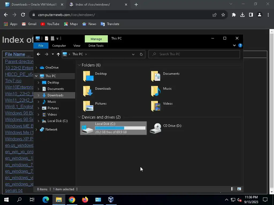Open recent locations dropdown arrow
Image resolution: width=274 pixels, height=205 pixels.
53,54
